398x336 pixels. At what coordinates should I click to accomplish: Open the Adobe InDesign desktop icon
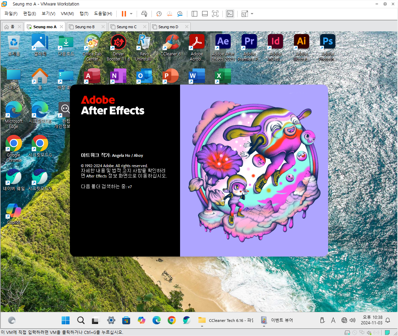tap(275, 48)
